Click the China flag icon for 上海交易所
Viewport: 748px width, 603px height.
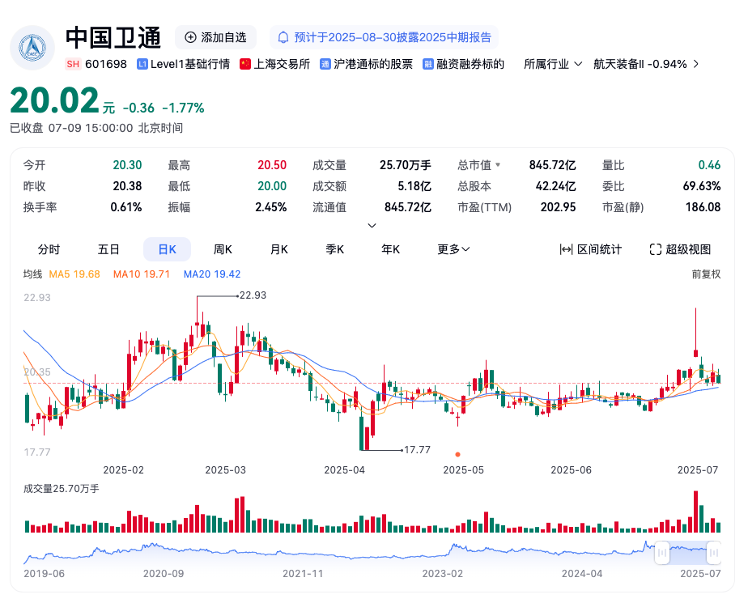point(245,64)
